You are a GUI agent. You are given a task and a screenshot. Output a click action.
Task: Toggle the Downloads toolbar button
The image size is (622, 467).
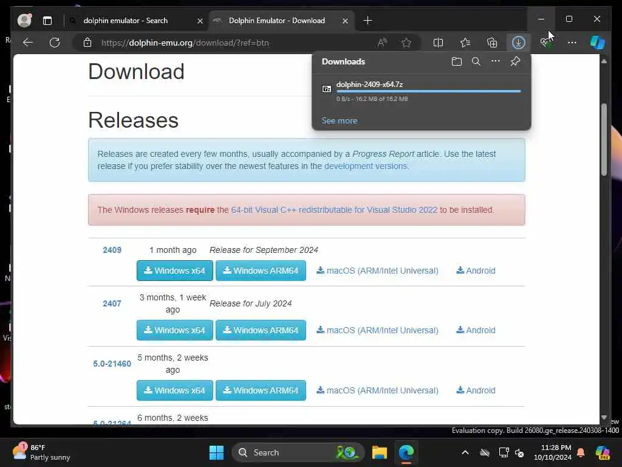(x=519, y=43)
